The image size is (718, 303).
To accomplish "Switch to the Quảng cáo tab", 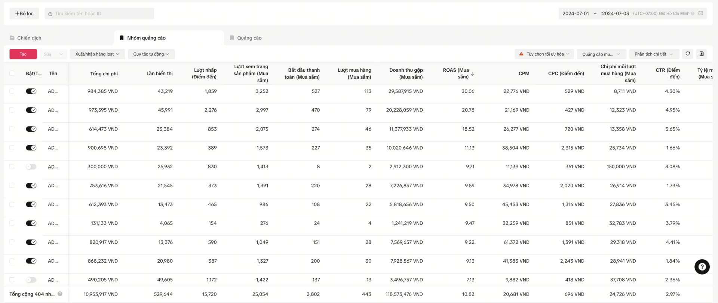I will (249, 38).
